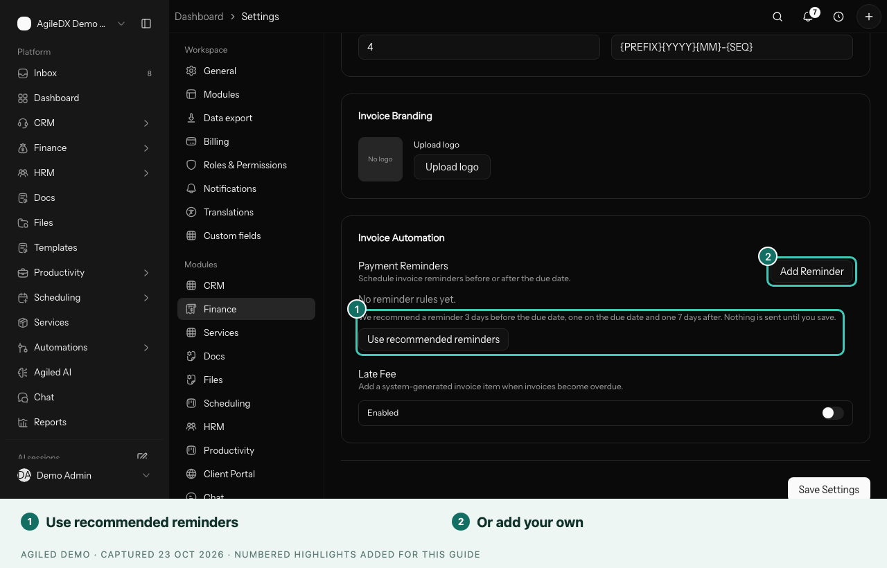Screen dimensions: 887x568
Task: Click the Client Portal globe icon
Action: pyautogui.click(x=191, y=474)
